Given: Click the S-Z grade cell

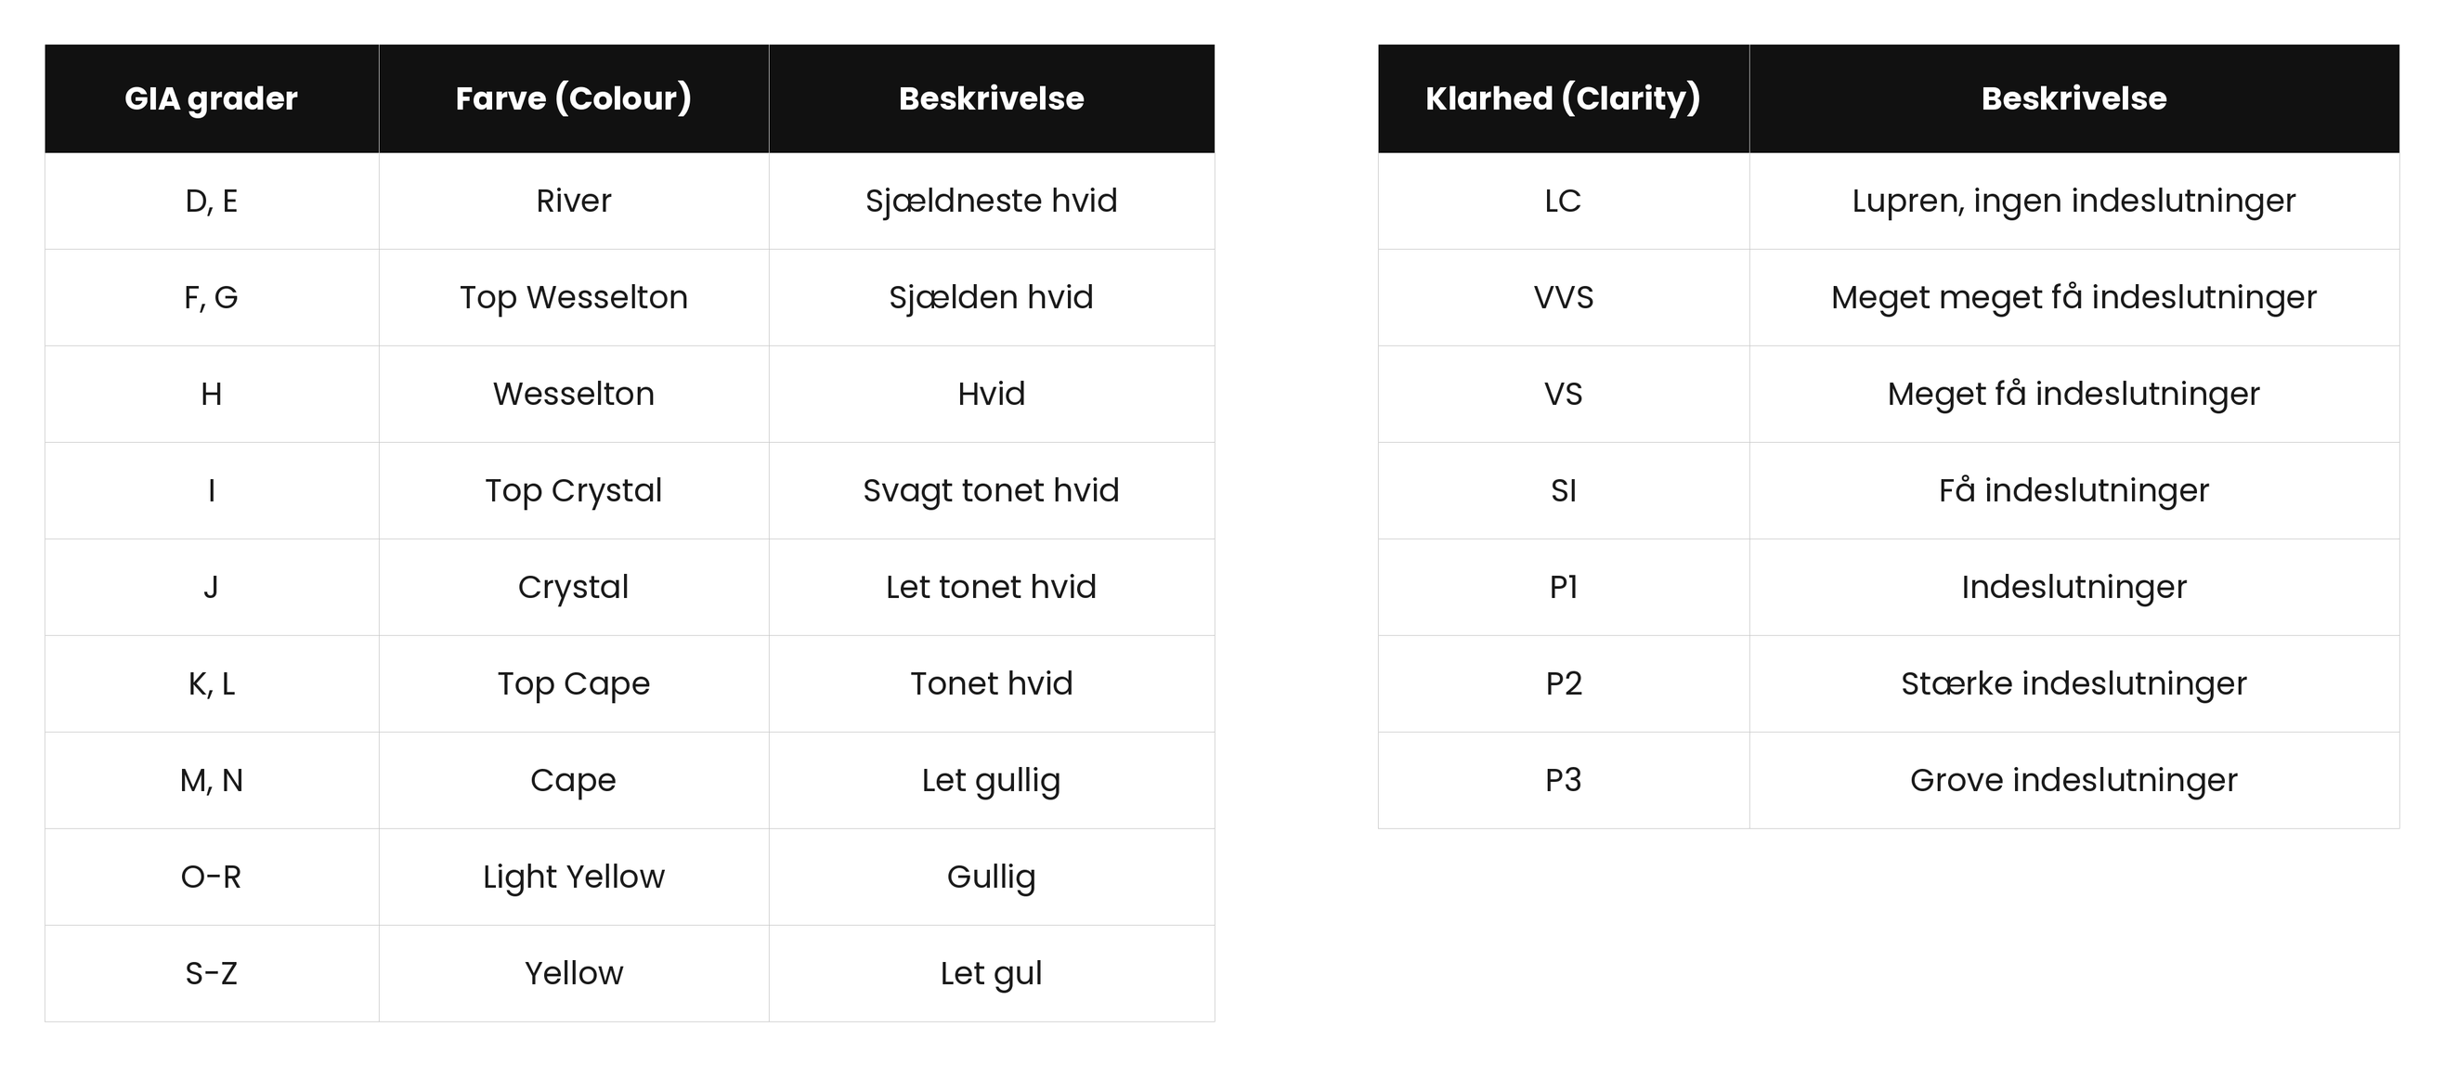Looking at the screenshot, I should pos(212,974).
